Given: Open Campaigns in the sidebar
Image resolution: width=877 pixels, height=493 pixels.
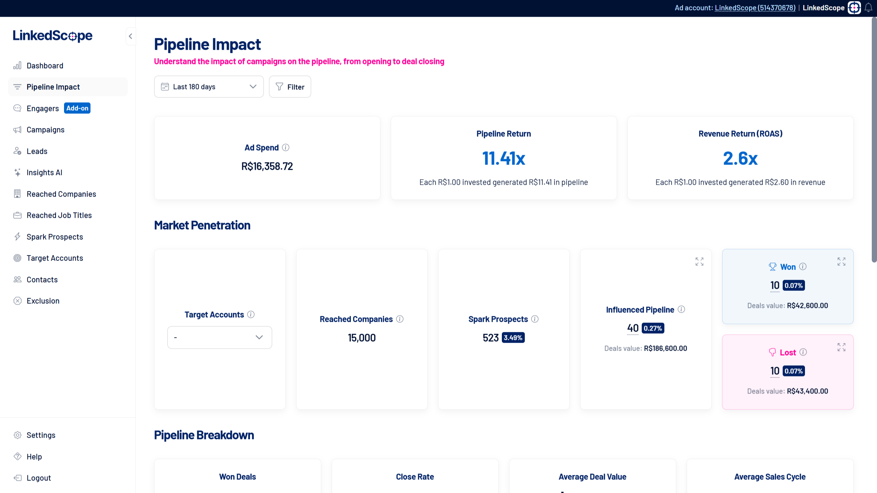Looking at the screenshot, I should [x=68, y=129].
